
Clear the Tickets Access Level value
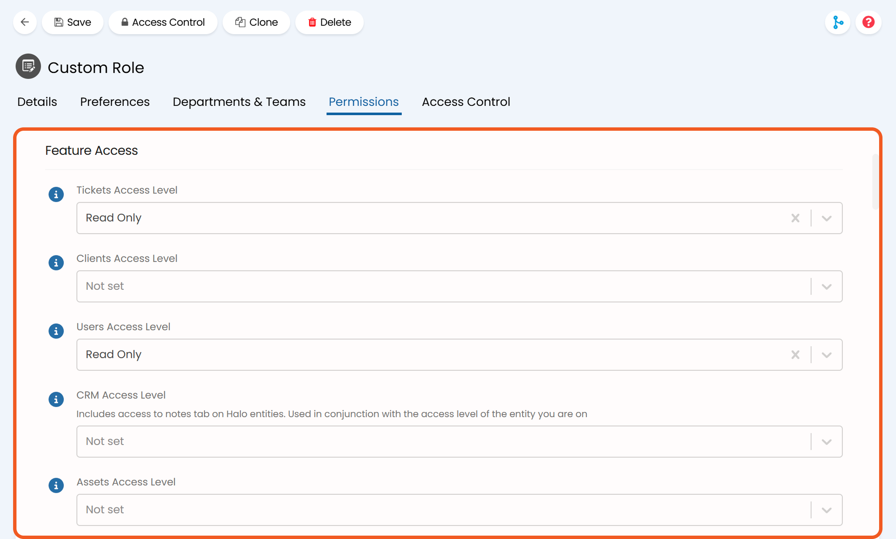pos(795,218)
